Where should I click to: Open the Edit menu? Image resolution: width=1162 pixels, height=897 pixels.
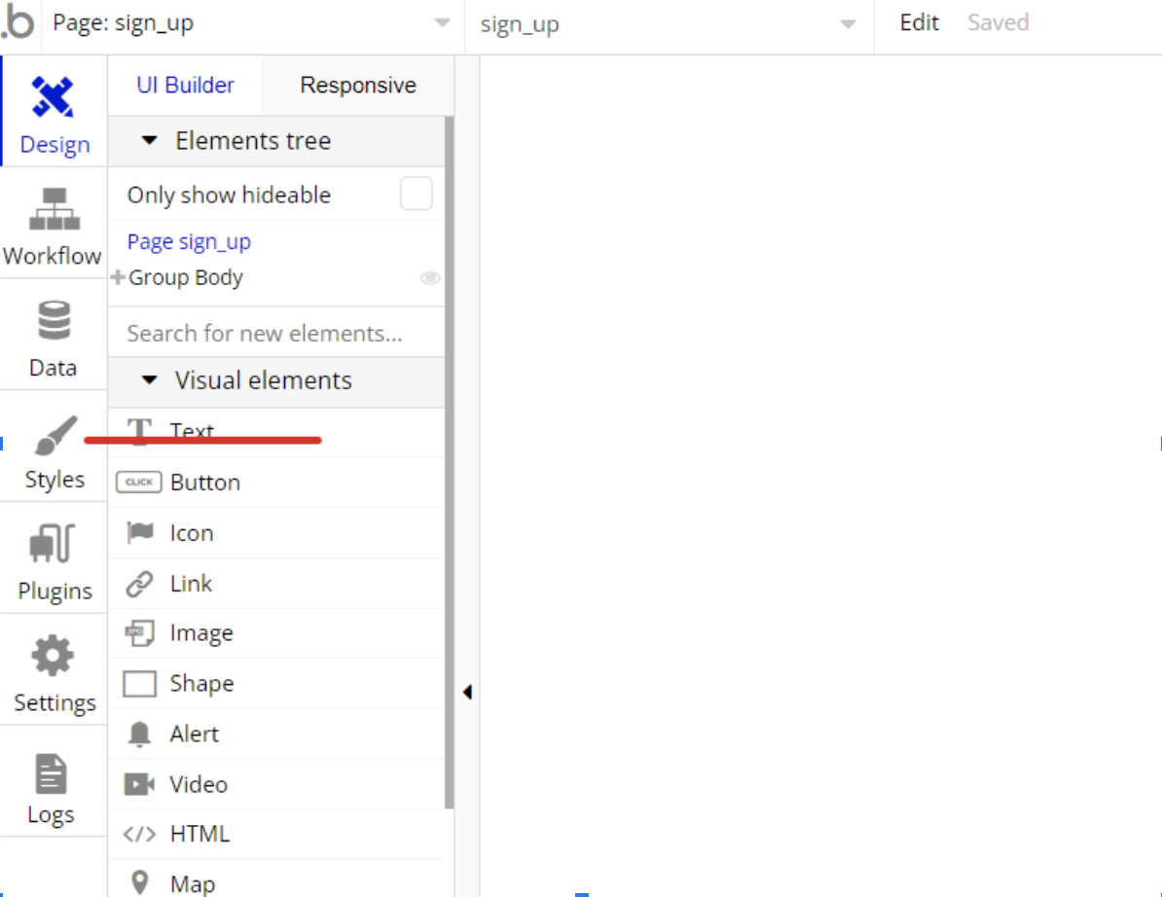point(919,23)
